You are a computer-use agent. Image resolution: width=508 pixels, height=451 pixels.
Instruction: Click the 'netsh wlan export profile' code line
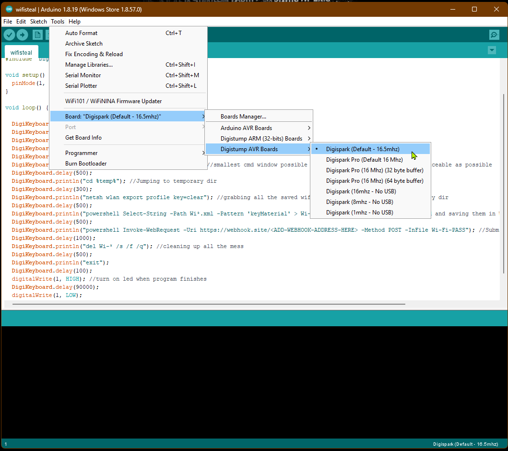point(112,197)
